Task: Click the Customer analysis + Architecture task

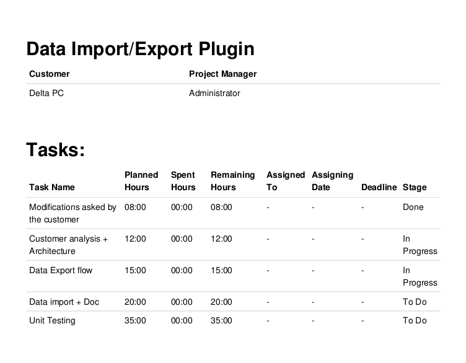Action: [68, 245]
